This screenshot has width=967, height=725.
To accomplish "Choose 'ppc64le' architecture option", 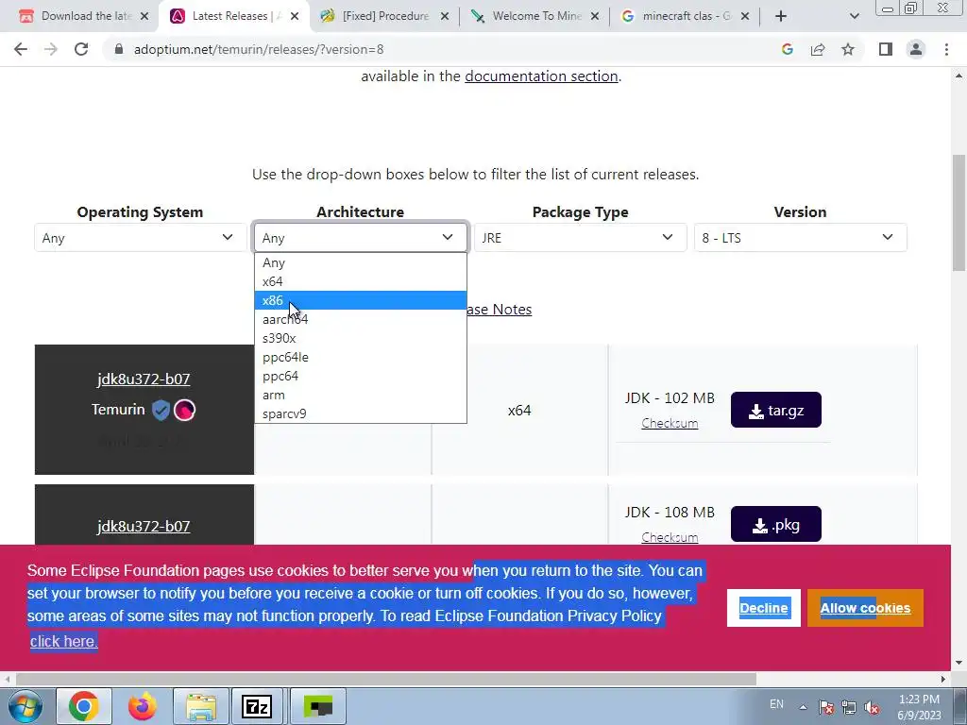I will pos(361,357).
